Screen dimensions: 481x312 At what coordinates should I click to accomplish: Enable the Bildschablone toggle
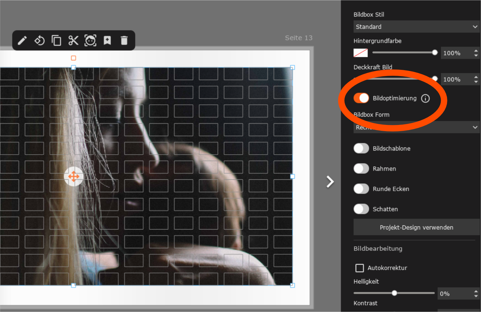361,148
